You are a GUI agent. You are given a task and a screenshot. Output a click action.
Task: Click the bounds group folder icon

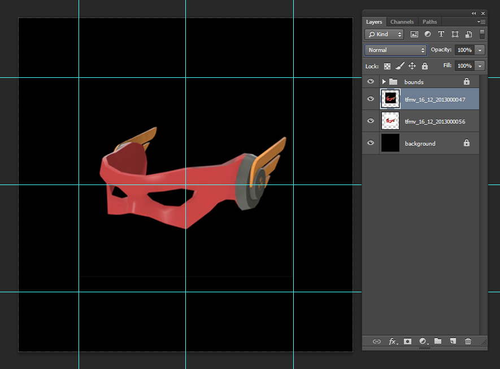point(393,82)
